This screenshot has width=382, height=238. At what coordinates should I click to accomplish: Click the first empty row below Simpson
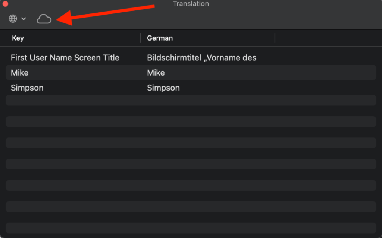pyautogui.click(x=191, y=100)
